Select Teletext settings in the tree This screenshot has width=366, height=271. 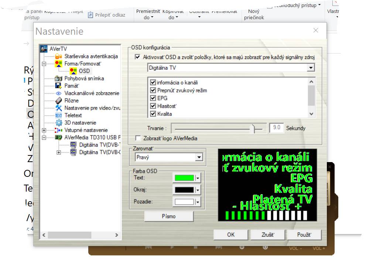point(73,115)
